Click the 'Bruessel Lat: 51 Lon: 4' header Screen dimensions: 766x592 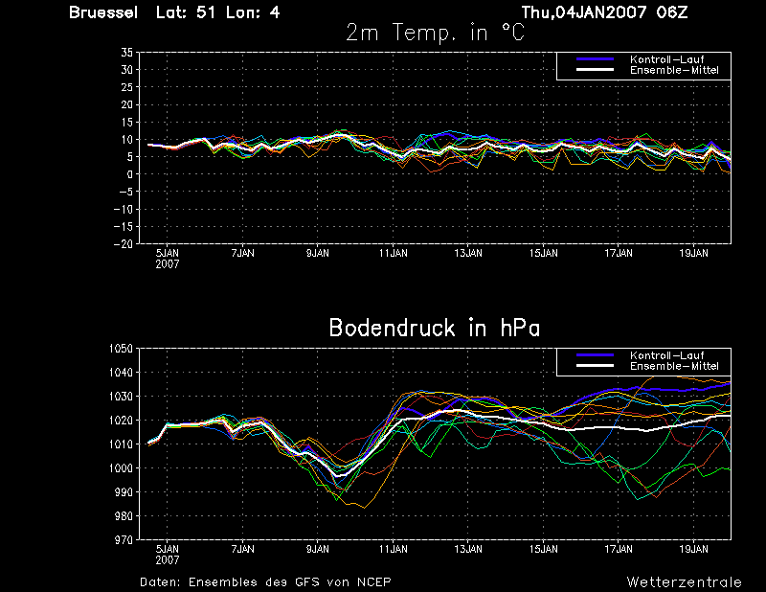174,12
